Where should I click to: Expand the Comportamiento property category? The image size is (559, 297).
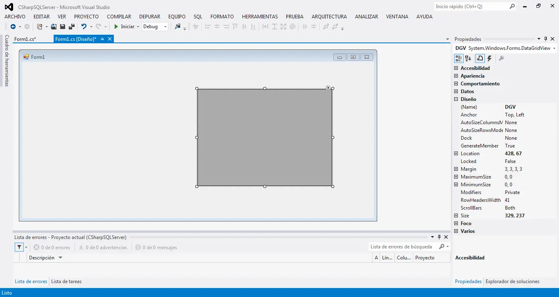coord(456,84)
